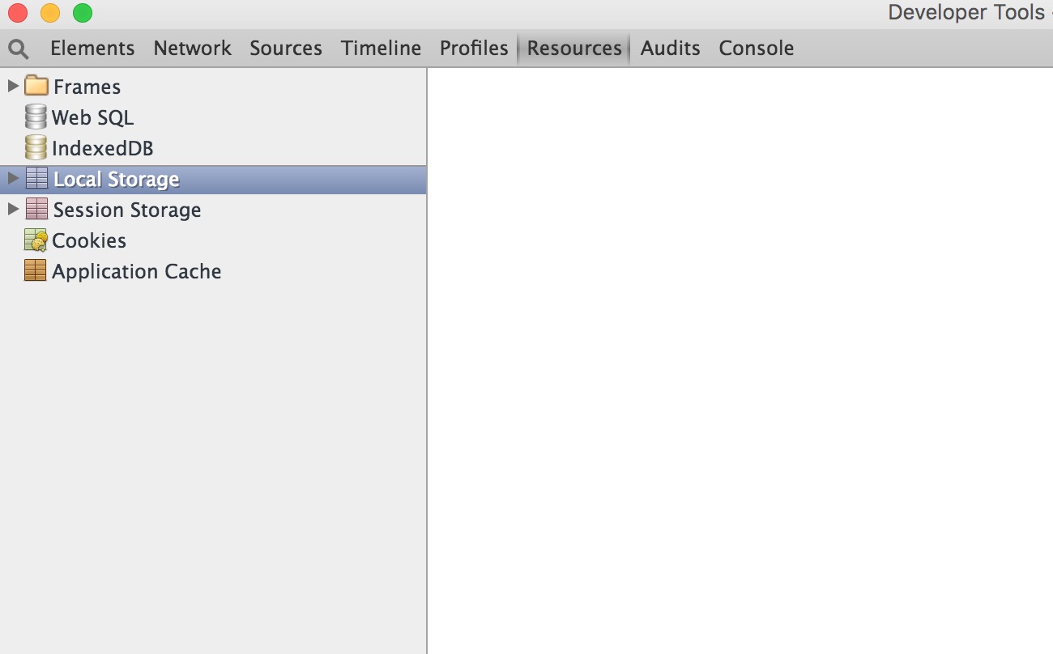Click the Web SQL database icon
The width and height of the screenshot is (1053, 654).
point(36,117)
